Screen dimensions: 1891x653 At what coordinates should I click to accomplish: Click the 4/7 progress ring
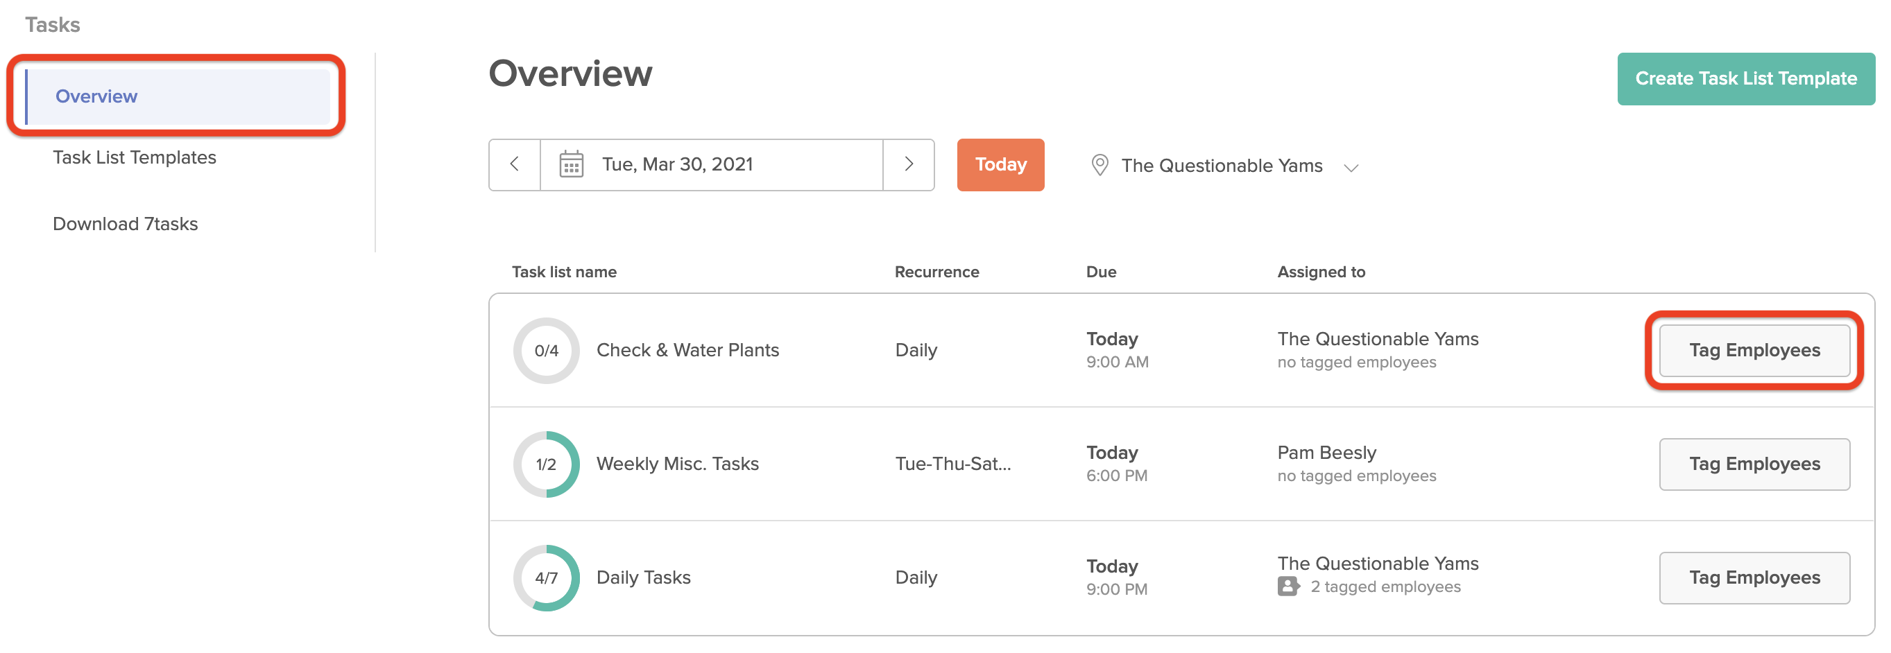[x=546, y=578]
